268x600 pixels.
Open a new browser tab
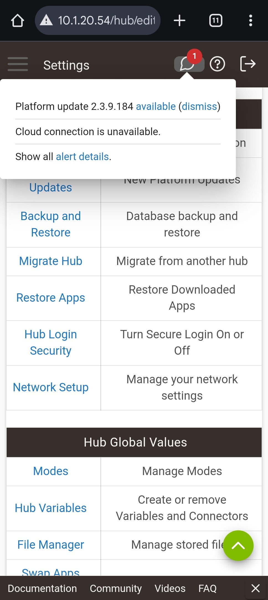(179, 20)
